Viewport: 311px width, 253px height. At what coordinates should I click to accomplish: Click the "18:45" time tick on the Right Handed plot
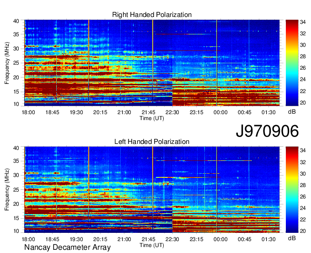52,112
